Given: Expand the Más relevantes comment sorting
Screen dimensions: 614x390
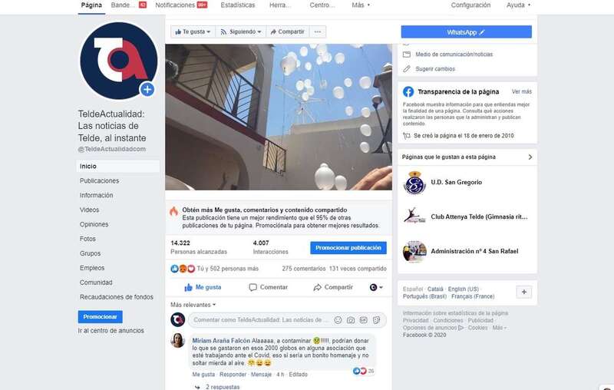Looking at the screenshot, I should pos(193,305).
